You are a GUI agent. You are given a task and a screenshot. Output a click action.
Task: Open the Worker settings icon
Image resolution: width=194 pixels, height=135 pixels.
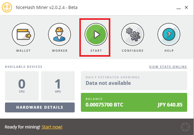click(60, 34)
